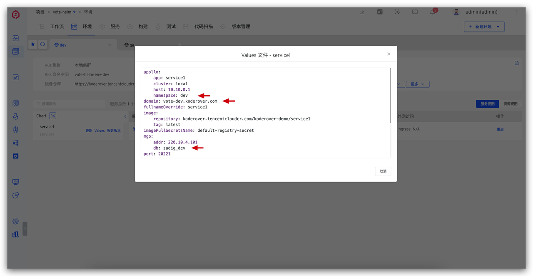Click the Values file dialog scrollbar
Screen dimensions: 533x276
click(x=390, y=96)
